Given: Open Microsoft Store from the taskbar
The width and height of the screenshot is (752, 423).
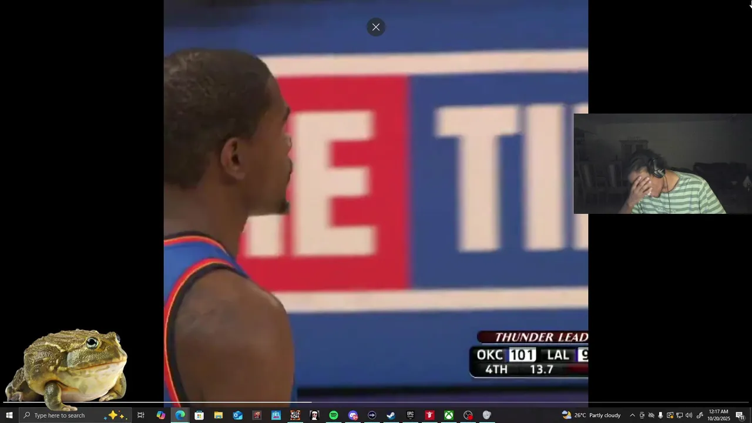Looking at the screenshot, I should 199,415.
